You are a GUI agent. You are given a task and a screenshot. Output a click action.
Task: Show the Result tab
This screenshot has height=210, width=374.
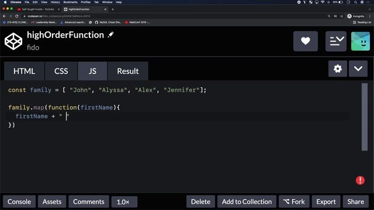pos(128,71)
